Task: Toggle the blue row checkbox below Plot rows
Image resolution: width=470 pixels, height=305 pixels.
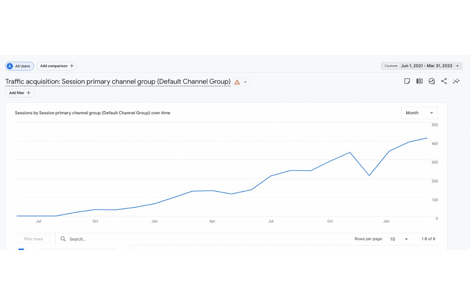Action: (x=21, y=250)
